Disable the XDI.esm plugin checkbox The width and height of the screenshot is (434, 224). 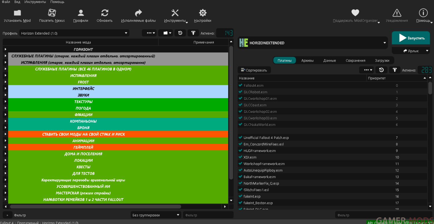(240, 157)
